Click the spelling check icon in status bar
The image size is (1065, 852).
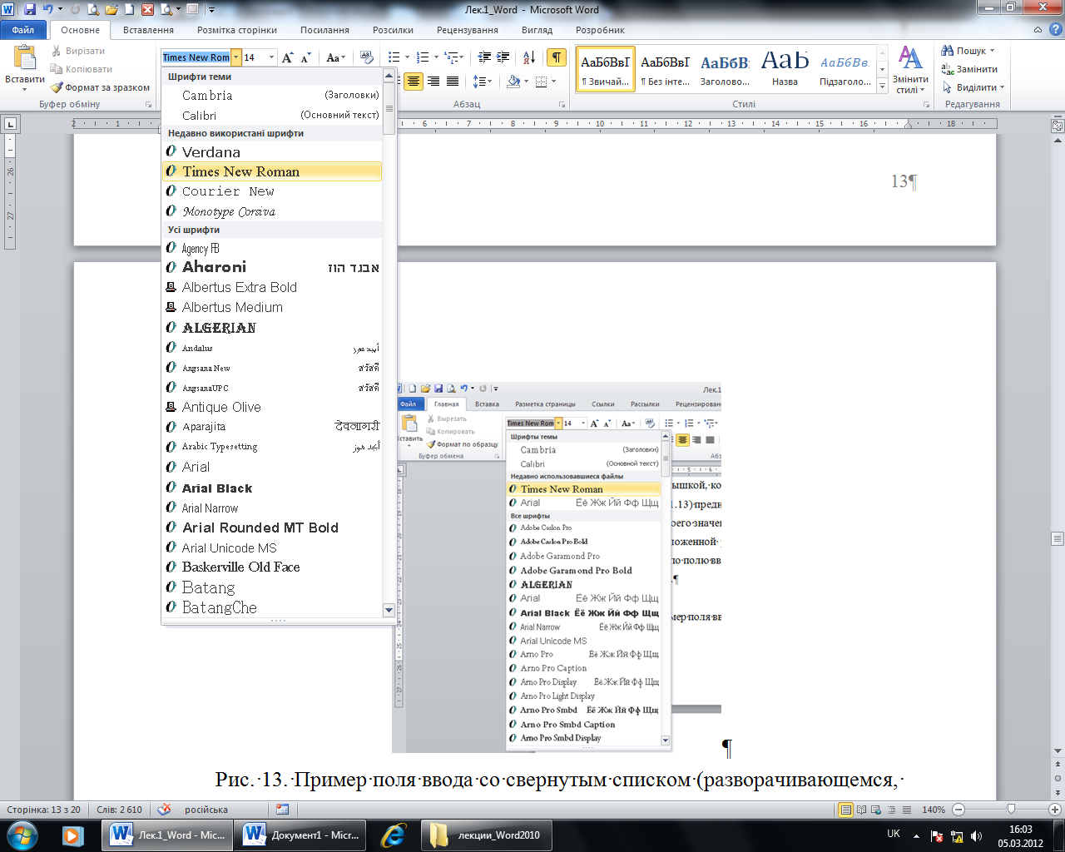pos(165,810)
